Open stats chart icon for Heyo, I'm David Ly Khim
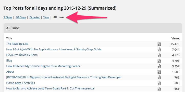 click(159, 55)
